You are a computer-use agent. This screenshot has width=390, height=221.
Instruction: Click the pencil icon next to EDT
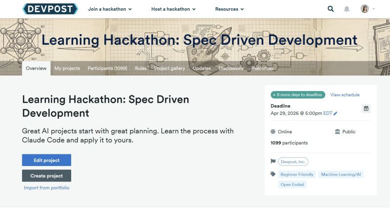point(335,113)
